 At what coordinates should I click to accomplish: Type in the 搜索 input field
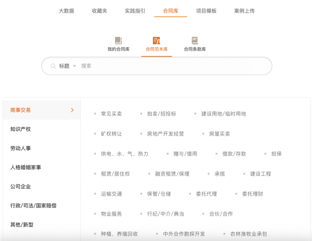[x=172, y=66]
